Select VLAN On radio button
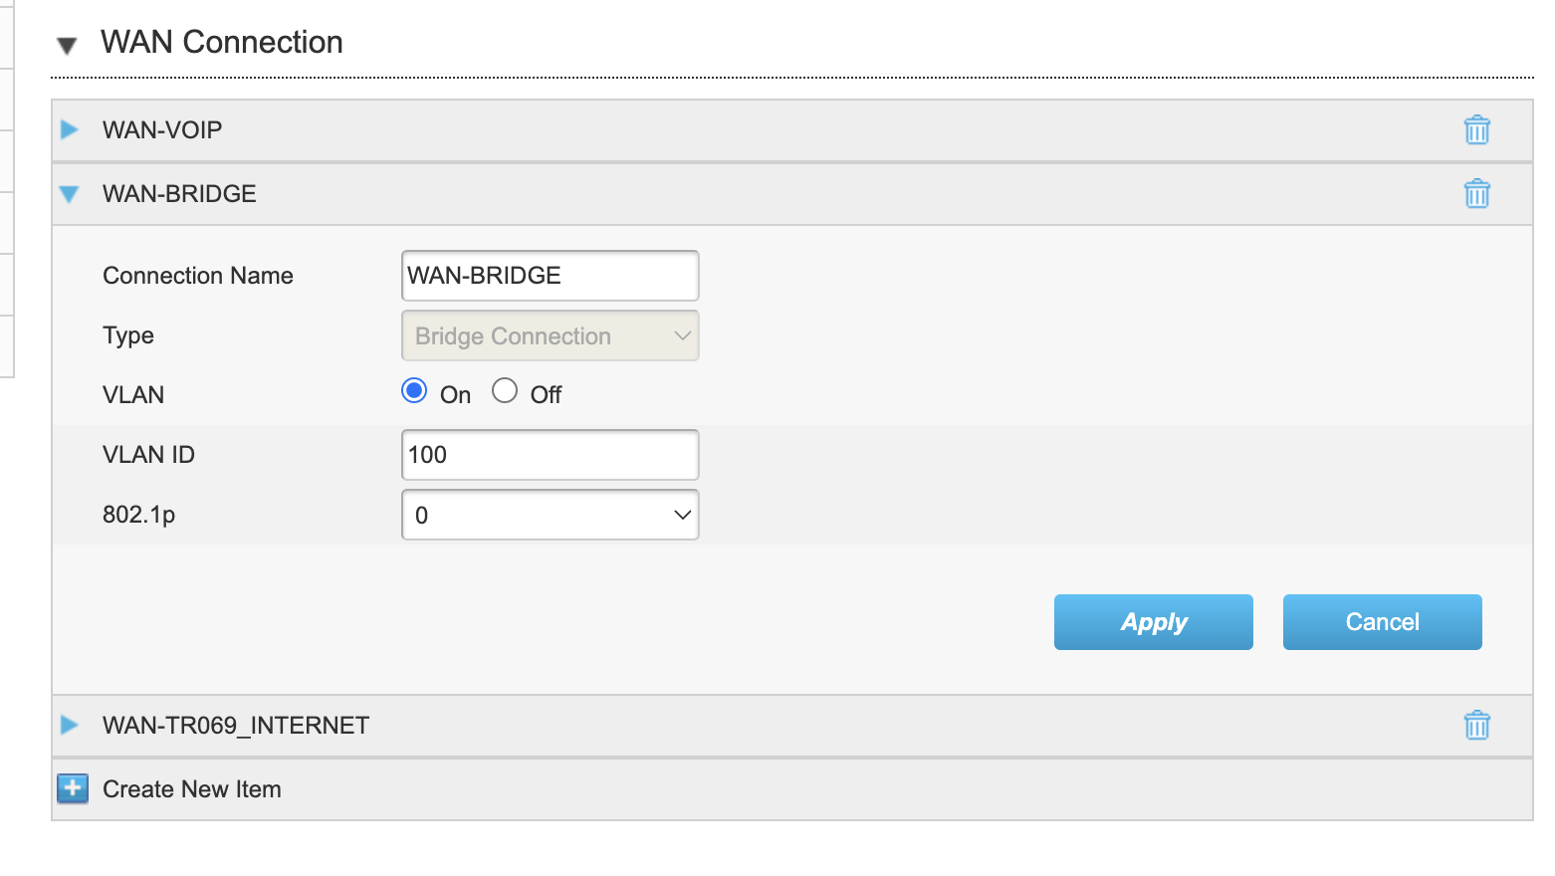Viewport: 1555px width, 876px height. [414, 390]
